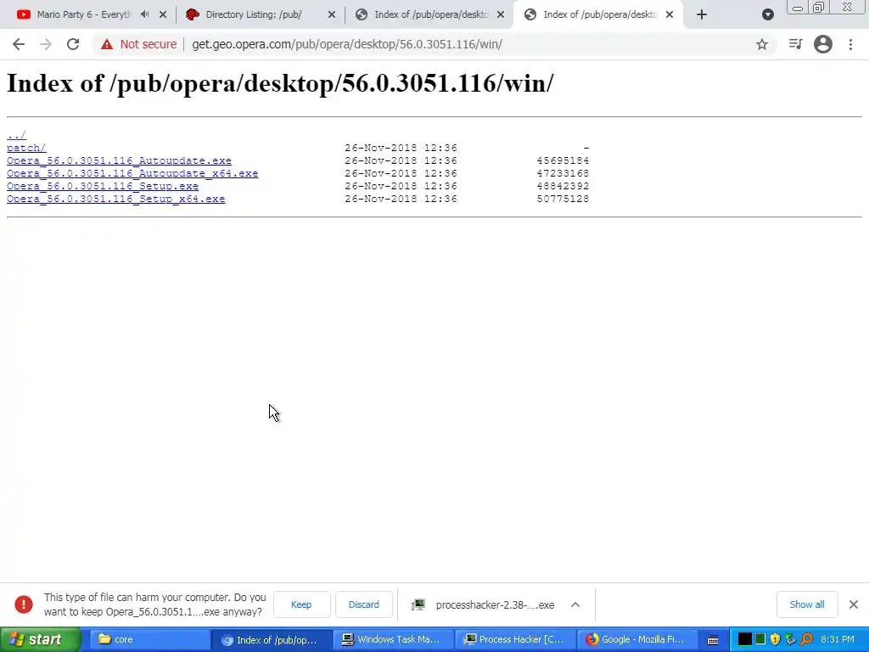The width and height of the screenshot is (869, 652).
Task: Open Chrome's three-dot menu
Action: [850, 44]
